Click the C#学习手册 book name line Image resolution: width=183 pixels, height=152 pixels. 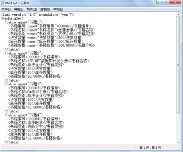pos(38,92)
